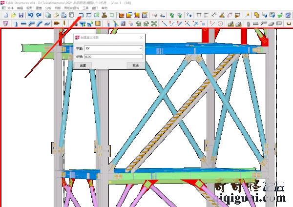Click the Undo arrow icon
The image size is (293, 207).
pos(31,15)
